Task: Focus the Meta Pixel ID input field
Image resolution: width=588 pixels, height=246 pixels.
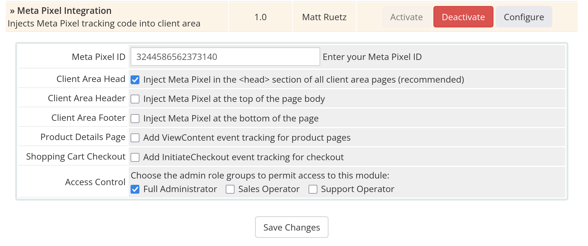Action: click(225, 57)
